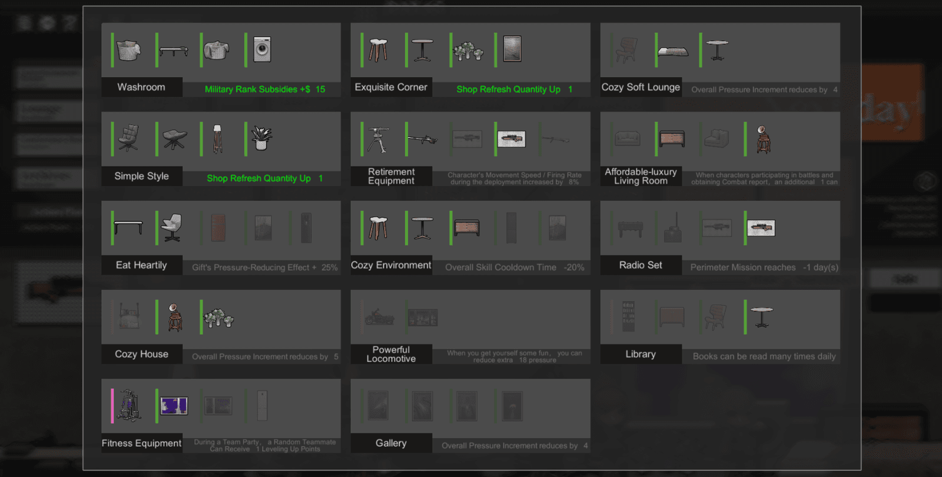Click the purple painting icon in Fitness Equipment
Screen dimensions: 942x477
[174, 406]
